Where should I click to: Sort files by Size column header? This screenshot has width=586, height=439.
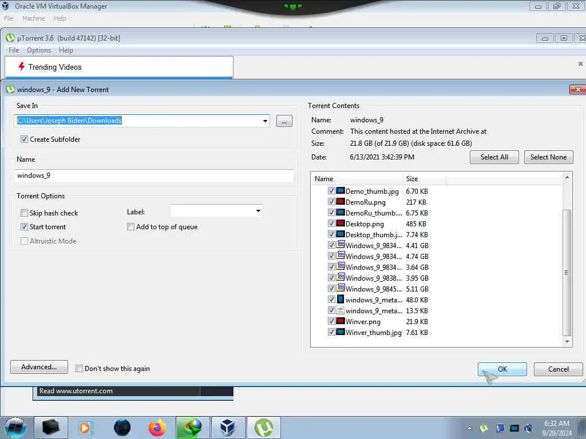424,179
